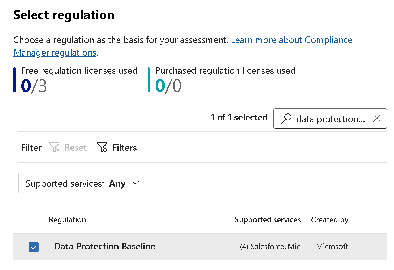
Task: Click the dark blue free licenses bar
Action: (x=15, y=80)
